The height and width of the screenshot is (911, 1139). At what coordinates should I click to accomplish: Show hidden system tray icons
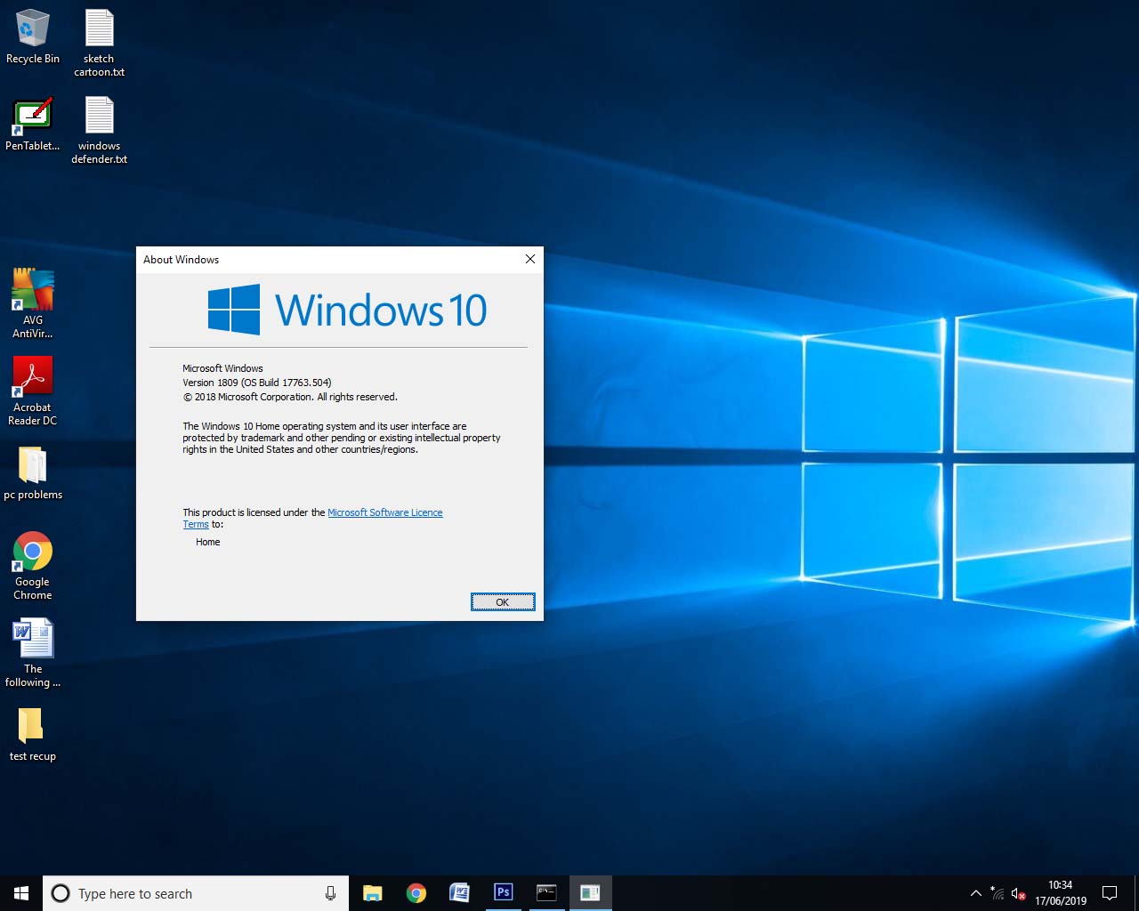click(x=975, y=893)
